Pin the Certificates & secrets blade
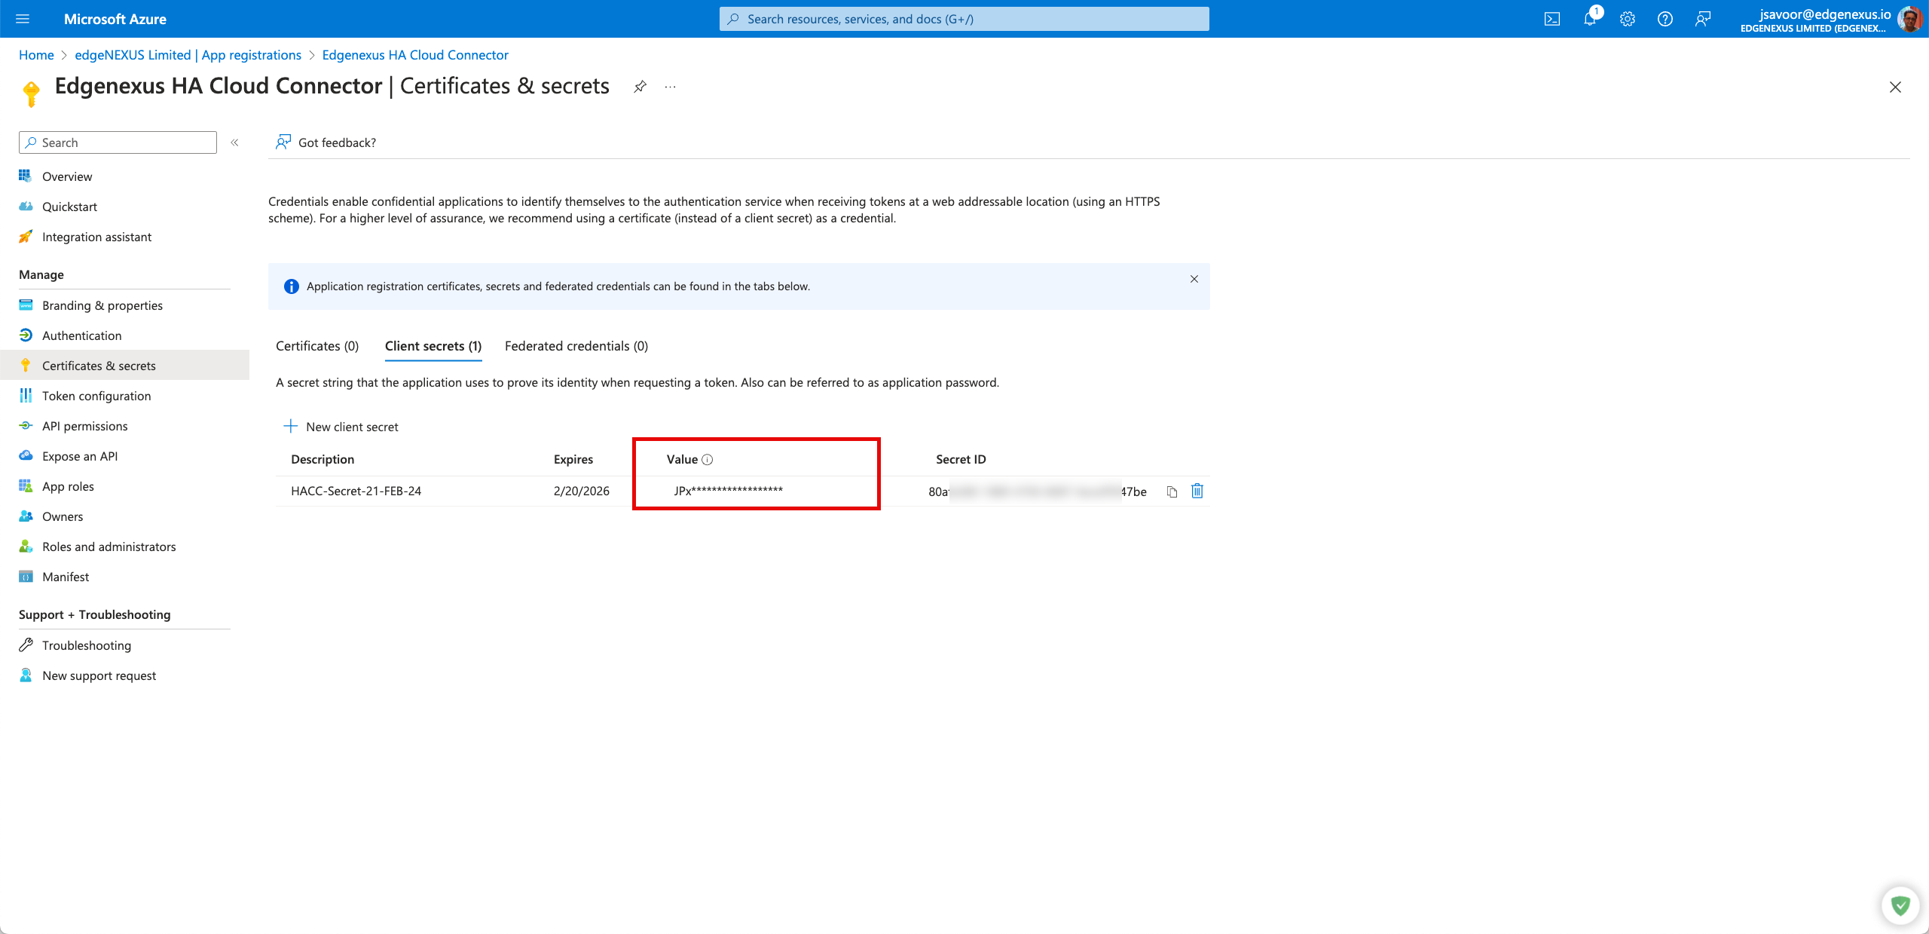 (x=640, y=87)
